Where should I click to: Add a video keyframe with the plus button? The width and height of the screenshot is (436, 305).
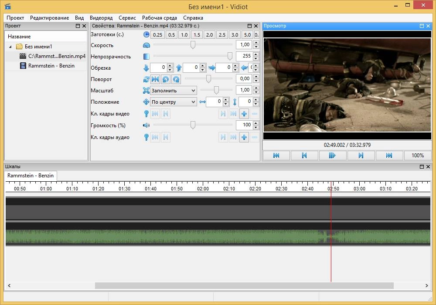(244, 114)
